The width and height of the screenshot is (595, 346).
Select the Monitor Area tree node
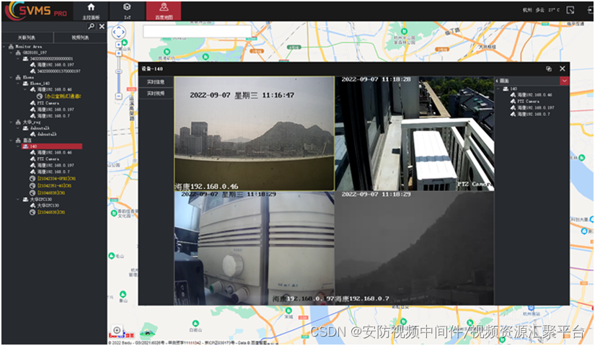coord(28,47)
